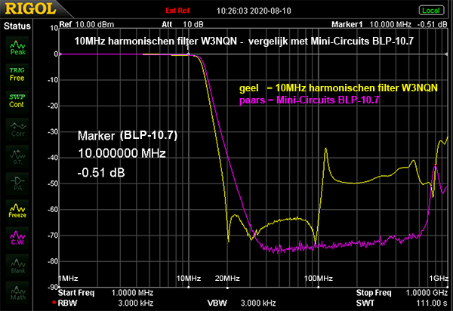Click the 10.000000 MHz marker annotation
This screenshot has height=311, width=453.
122,153
